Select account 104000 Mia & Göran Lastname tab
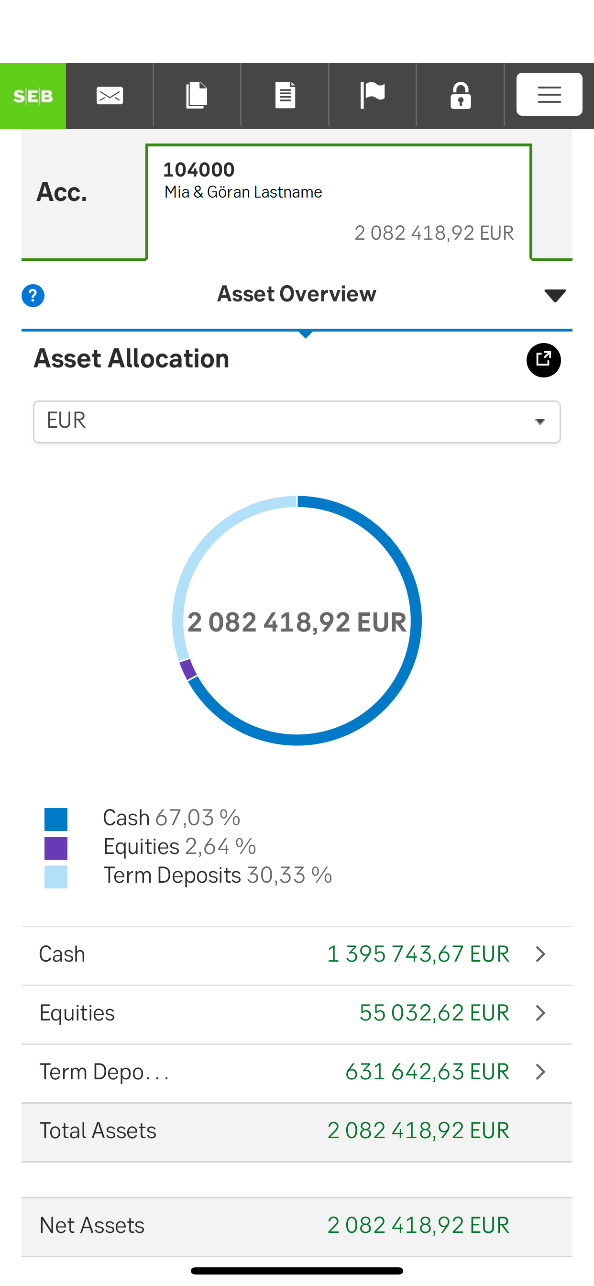 click(339, 202)
